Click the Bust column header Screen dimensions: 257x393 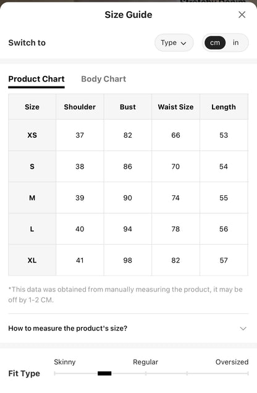pos(128,107)
